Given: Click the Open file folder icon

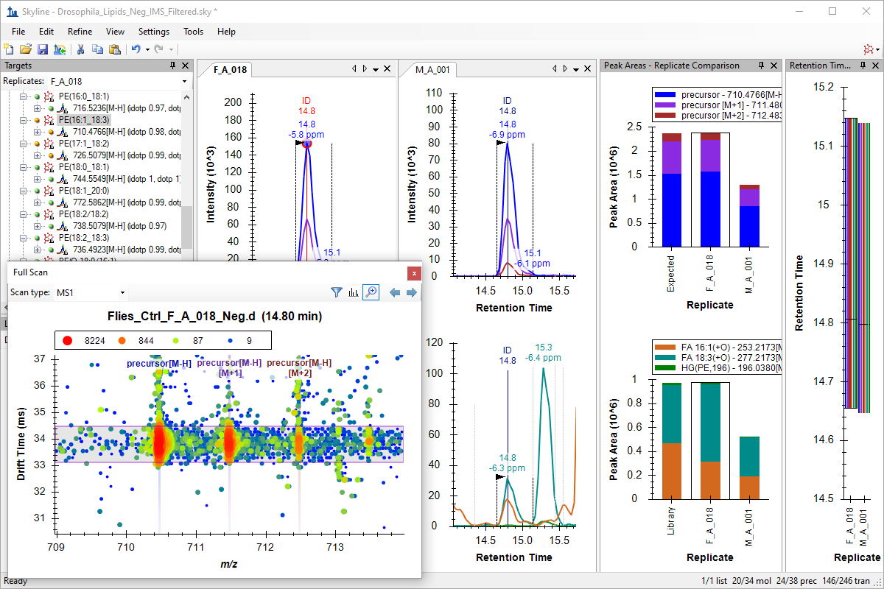Looking at the screenshot, I should [26, 49].
